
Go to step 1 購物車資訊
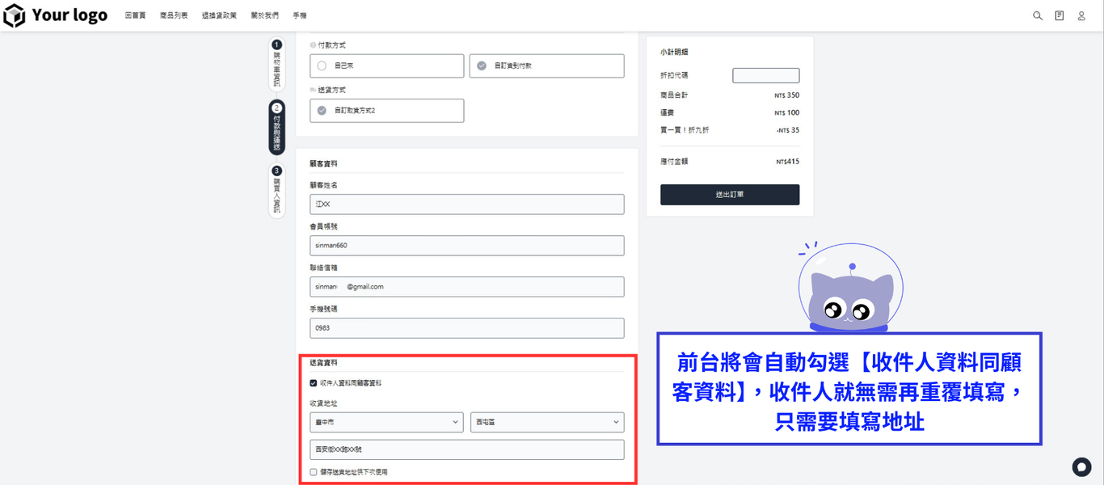point(276,64)
